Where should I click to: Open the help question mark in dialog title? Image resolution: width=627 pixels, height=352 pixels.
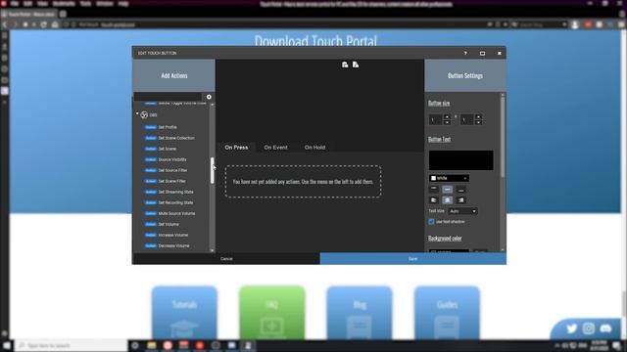click(x=465, y=53)
